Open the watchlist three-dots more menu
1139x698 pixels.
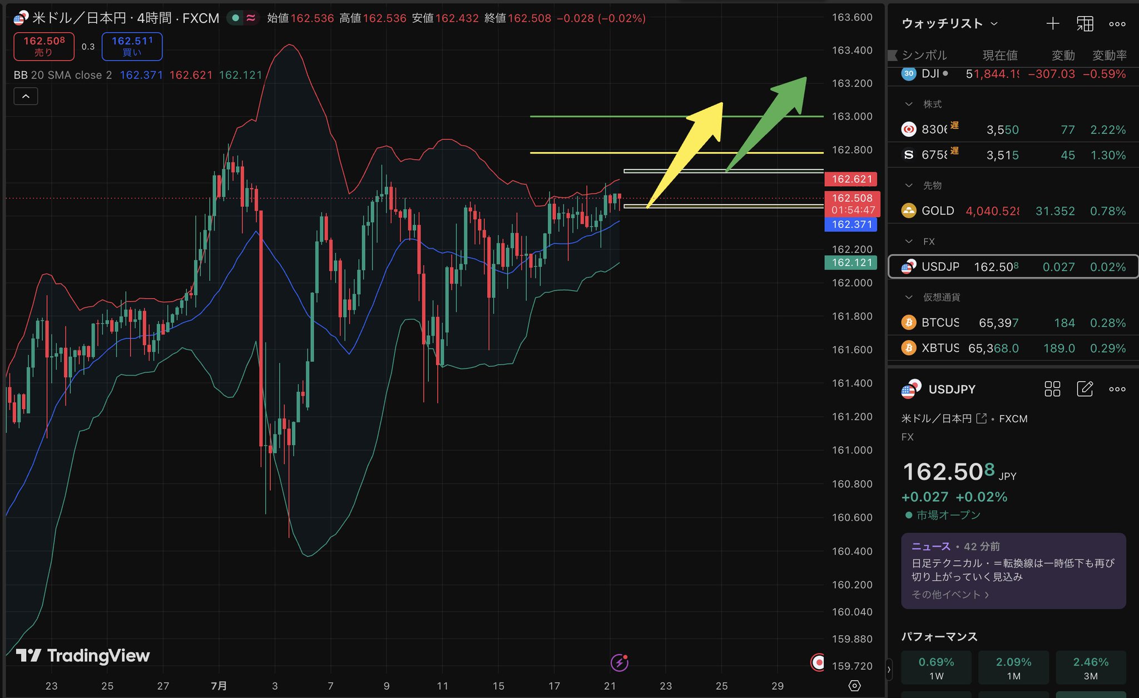coord(1117,24)
